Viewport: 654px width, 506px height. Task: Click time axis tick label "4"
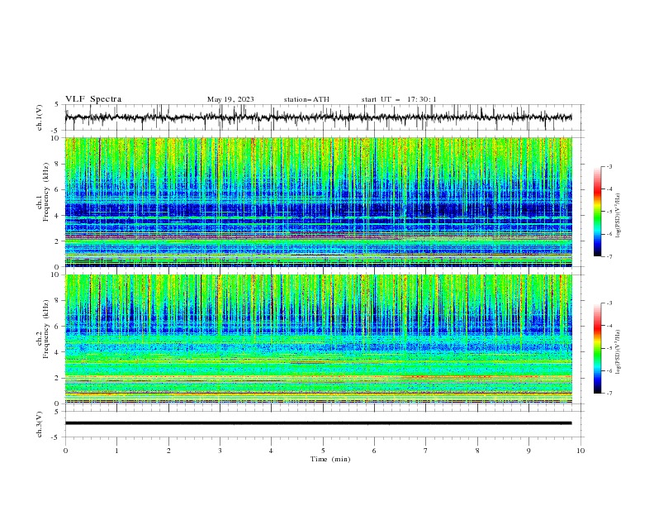(x=271, y=451)
